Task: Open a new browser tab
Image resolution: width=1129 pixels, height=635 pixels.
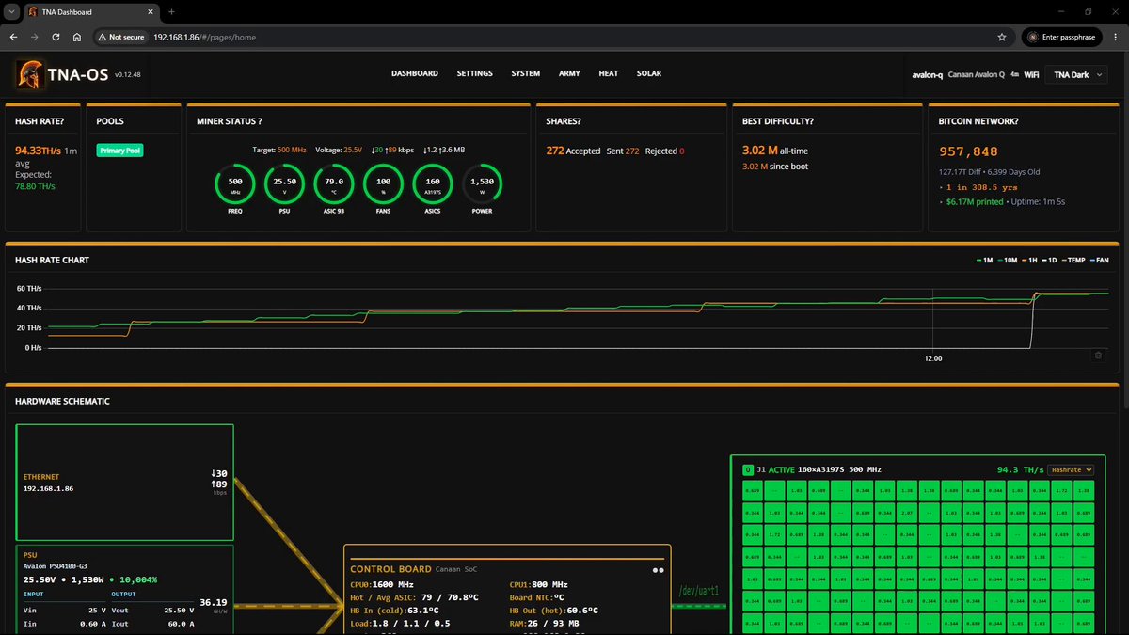Action: coord(171,11)
